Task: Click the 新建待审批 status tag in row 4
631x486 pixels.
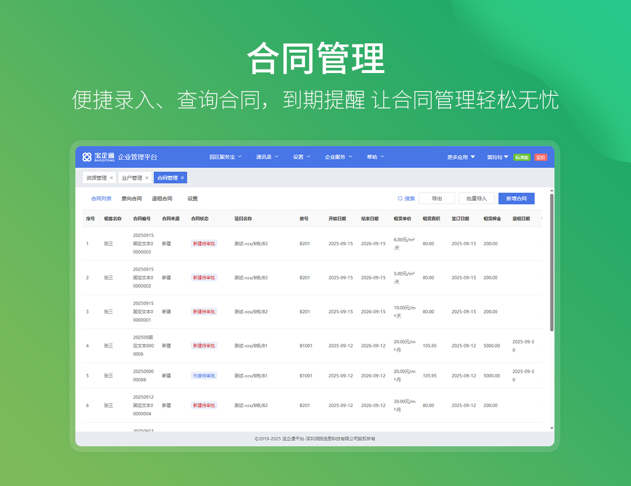Action: [x=204, y=346]
